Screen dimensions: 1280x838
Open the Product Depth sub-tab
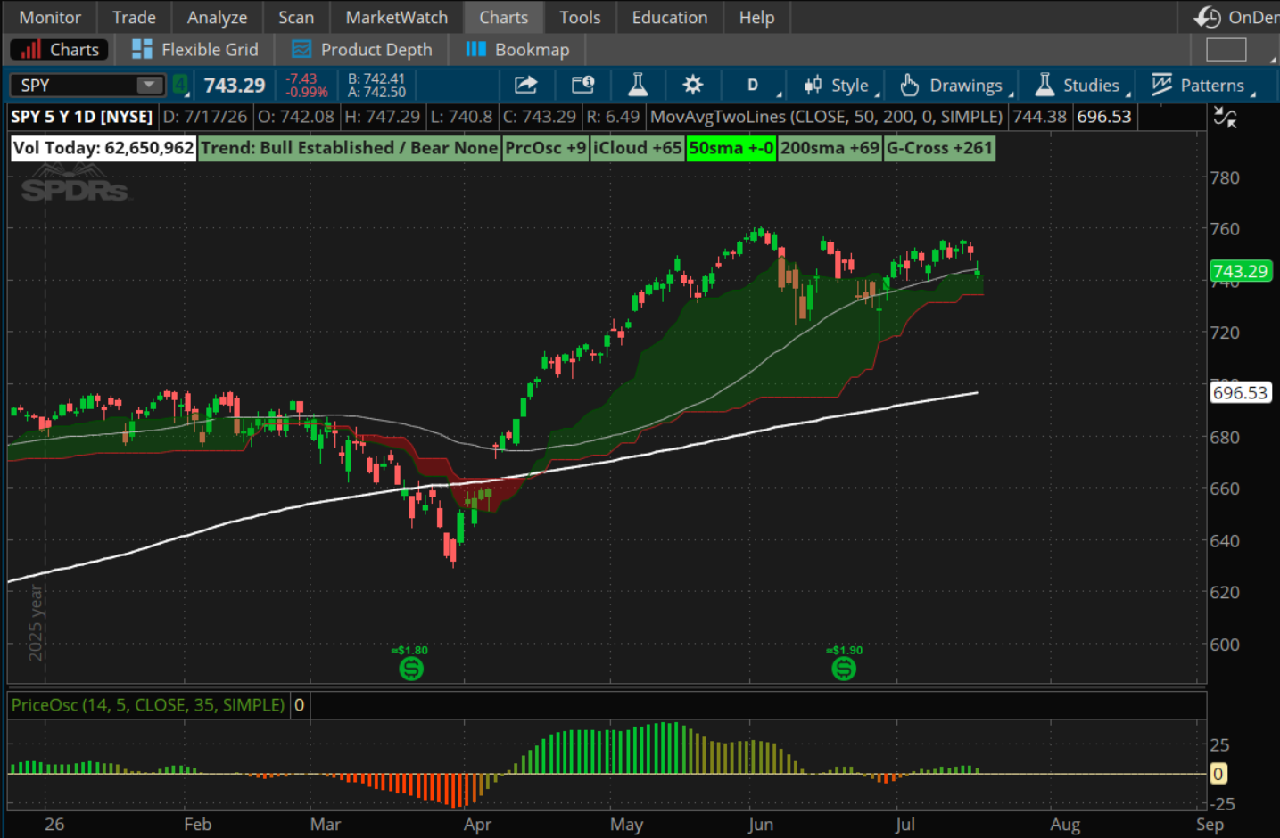click(x=362, y=50)
